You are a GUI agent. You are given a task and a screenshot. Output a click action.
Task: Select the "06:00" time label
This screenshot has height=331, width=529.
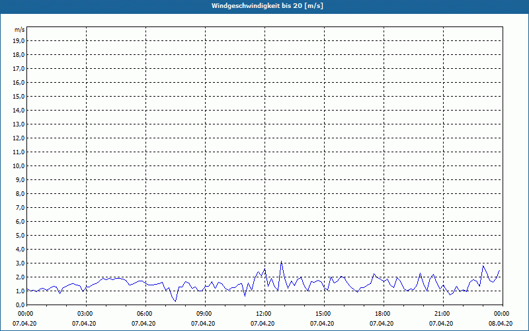coord(143,314)
